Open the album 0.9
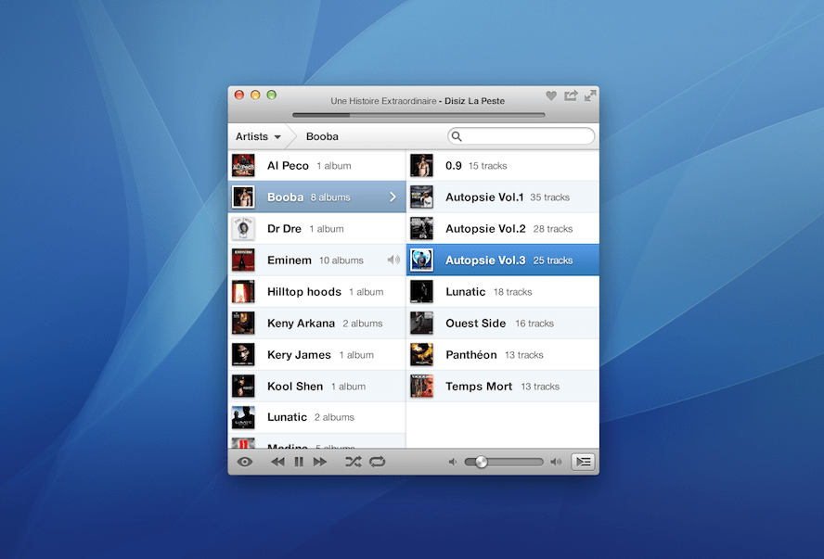The image size is (824, 559). pyautogui.click(x=503, y=166)
